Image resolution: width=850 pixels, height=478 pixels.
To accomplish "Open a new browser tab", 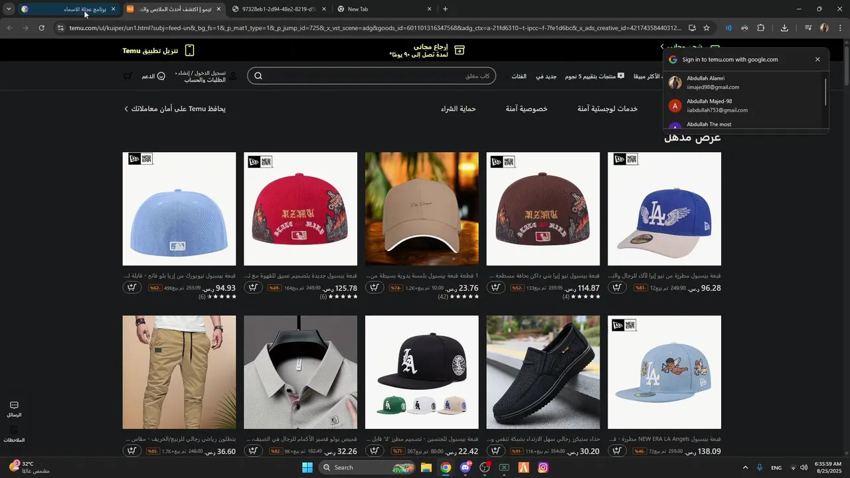I will click(445, 9).
